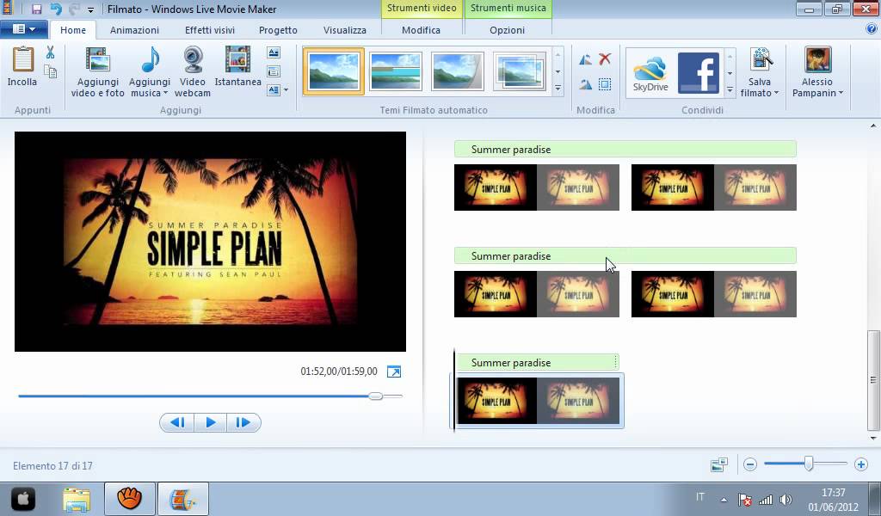Image resolution: width=881 pixels, height=516 pixels.
Task: Expand the credits dropdown arrow
Action: pos(286,89)
